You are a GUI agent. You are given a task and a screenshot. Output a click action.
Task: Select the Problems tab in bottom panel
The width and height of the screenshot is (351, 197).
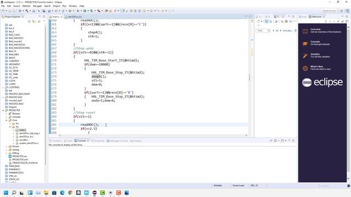[x=55, y=141]
